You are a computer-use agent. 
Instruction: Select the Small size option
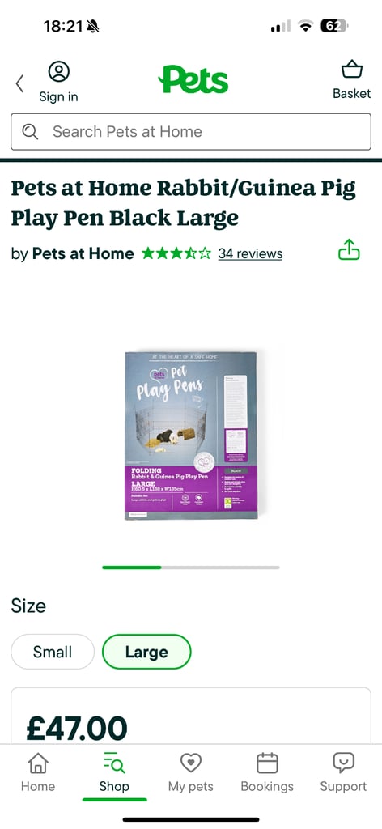pos(53,652)
